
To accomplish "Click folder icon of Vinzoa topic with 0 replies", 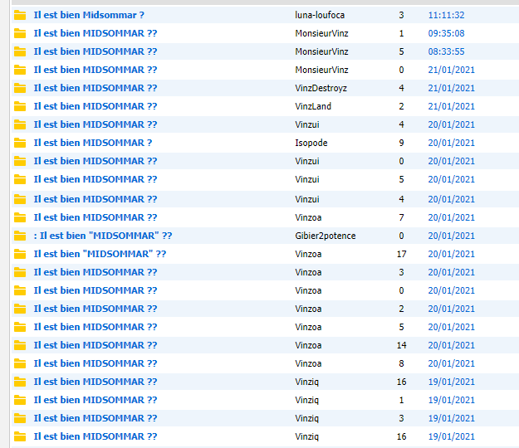I will tap(20, 290).
